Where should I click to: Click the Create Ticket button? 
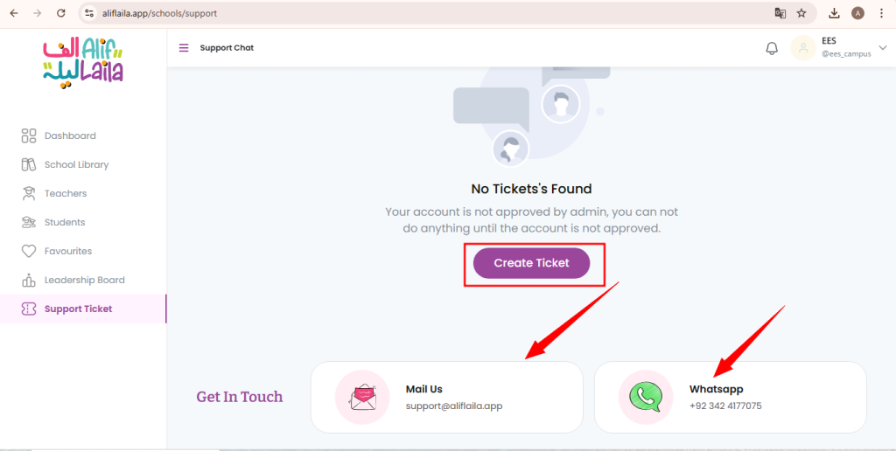click(x=531, y=263)
